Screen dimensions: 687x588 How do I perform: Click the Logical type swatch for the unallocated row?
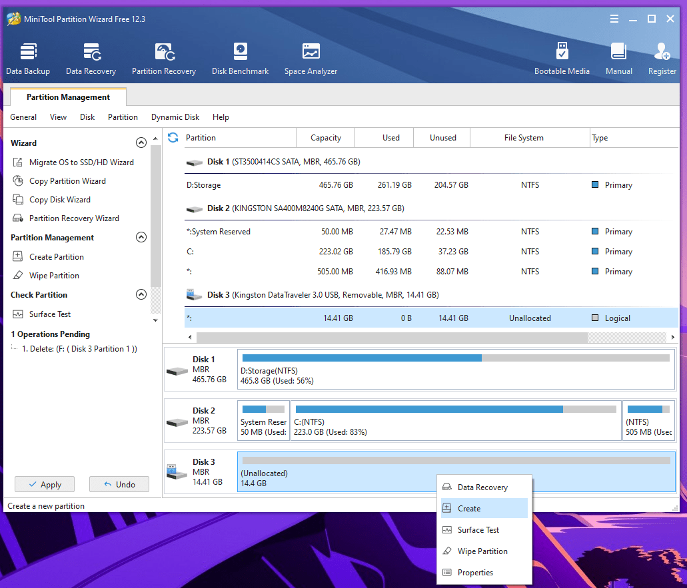click(x=595, y=318)
